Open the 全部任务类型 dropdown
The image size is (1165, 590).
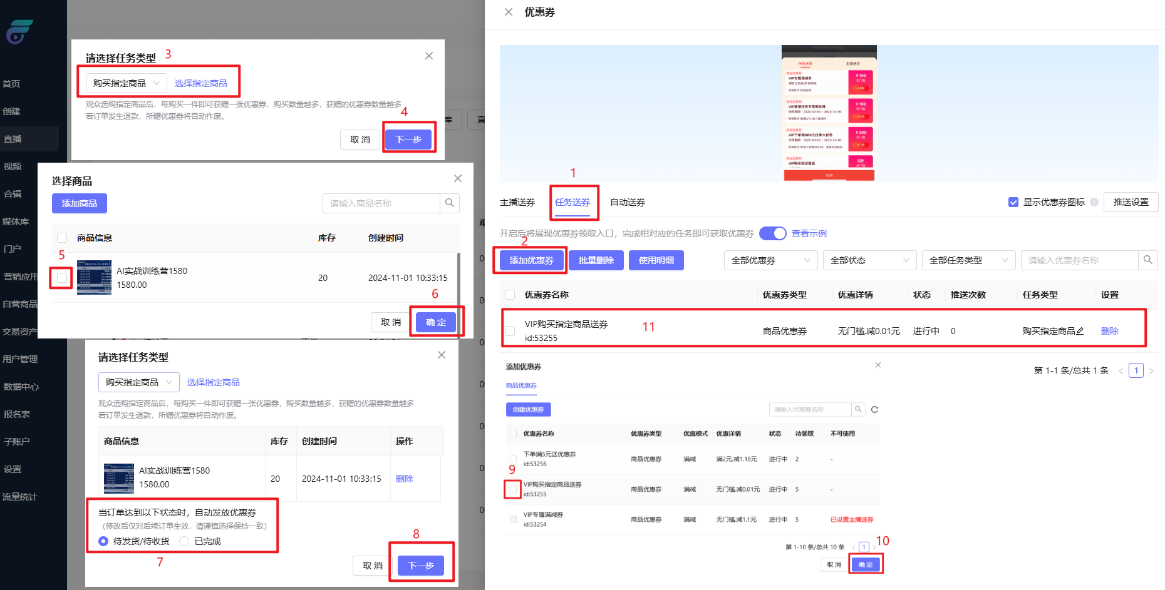point(968,260)
